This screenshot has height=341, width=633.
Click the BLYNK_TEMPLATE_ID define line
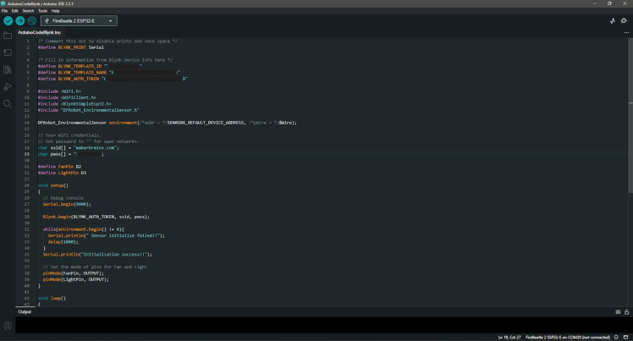coord(90,66)
